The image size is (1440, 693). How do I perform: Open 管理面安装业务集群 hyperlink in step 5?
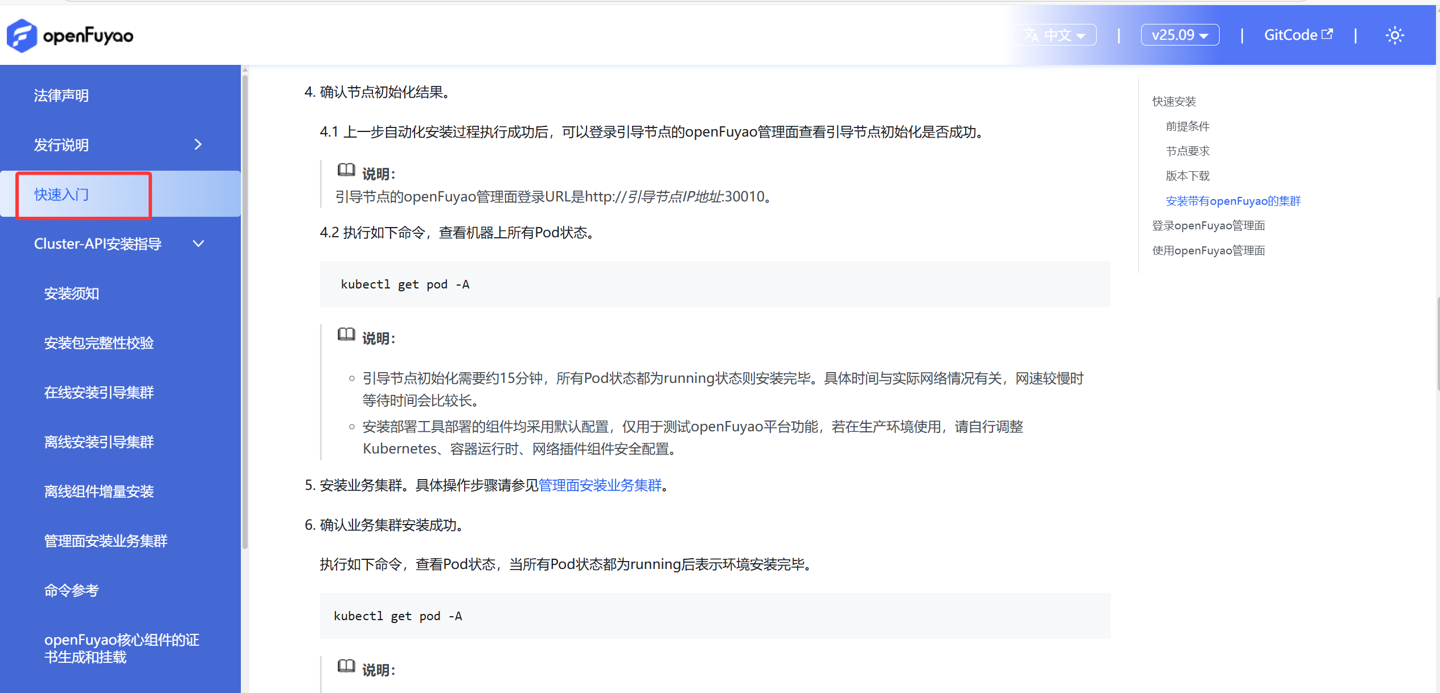point(600,485)
